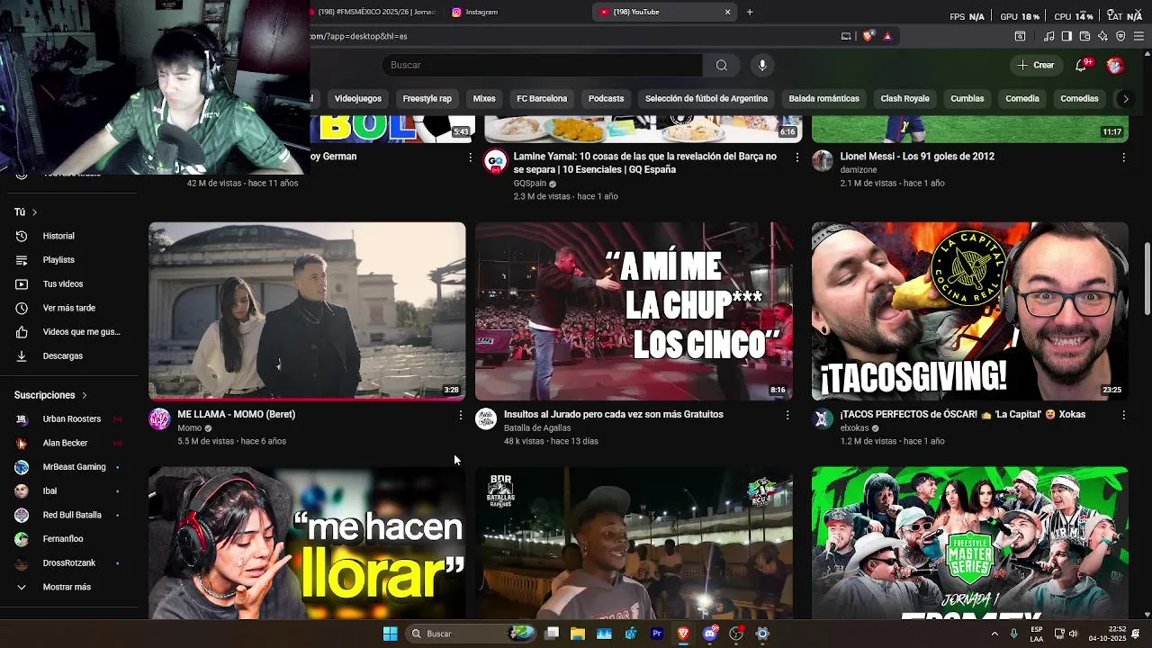Focus the YouTube Buscar search field
Viewport: 1152px width, 648px height.
pos(542,65)
